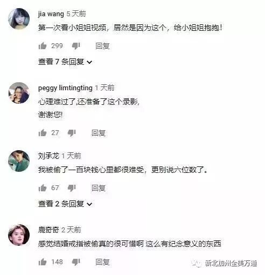Open 鹿奇奇's profile picture
The image size is (265, 275).
pos(19,235)
